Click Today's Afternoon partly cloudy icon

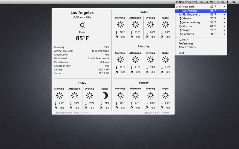pyautogui.click(x=74, y=95)
